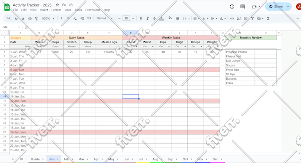Check the cloud save status icon
This screenshot has height=163, width=301.
pyautogui.click(x=71, y=5)
